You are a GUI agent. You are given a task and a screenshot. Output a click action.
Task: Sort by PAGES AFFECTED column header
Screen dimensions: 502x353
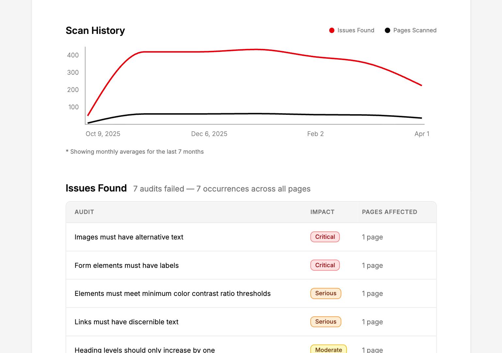pos(389,212)
